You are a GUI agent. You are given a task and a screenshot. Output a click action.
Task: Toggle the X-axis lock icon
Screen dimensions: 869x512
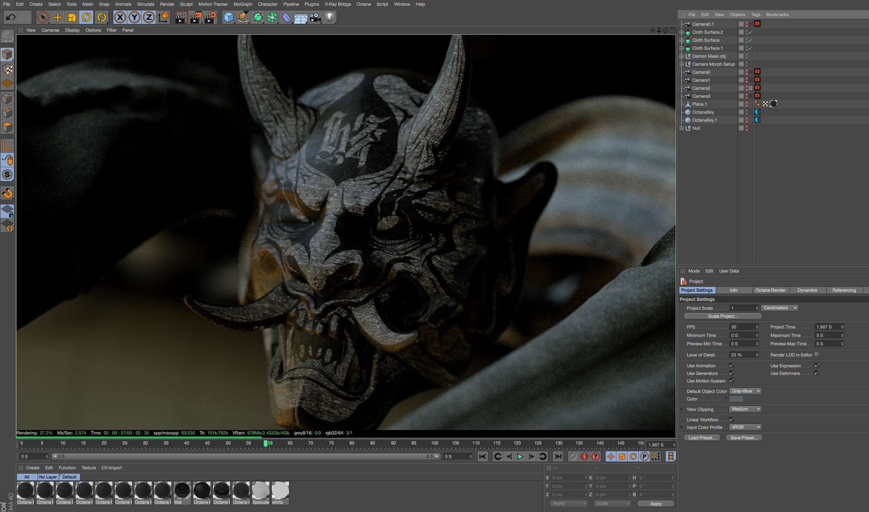120,18
